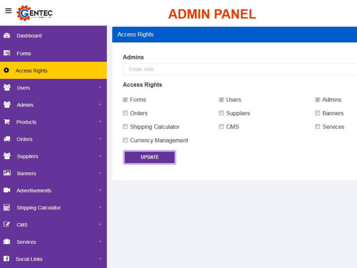357x268 pixels.
Task: Expand the Social Links submenu plus
Action: (x=100, y=259)
